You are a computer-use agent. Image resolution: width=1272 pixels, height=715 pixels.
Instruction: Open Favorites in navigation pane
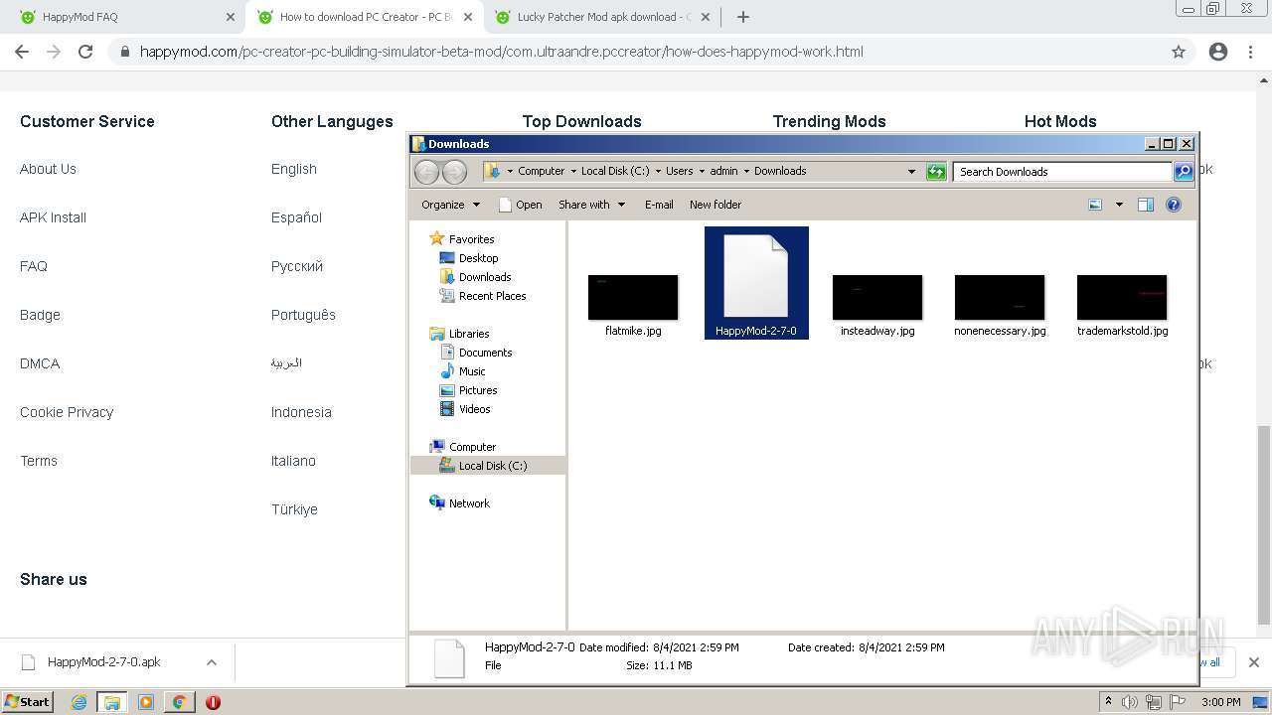(471, 239)
